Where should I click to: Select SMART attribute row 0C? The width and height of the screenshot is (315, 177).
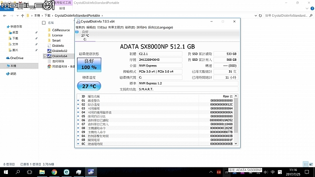[155, 144]
